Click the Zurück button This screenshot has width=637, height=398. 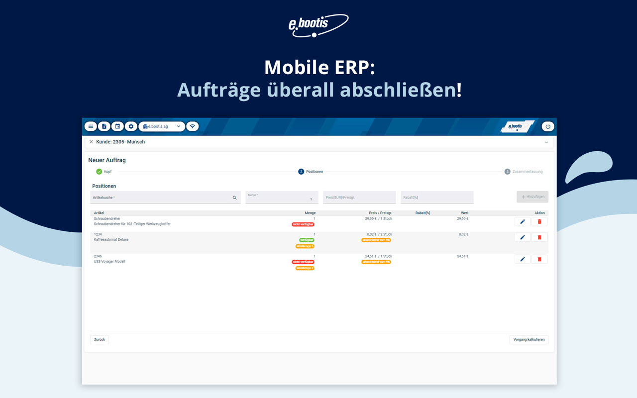(100, 340)
